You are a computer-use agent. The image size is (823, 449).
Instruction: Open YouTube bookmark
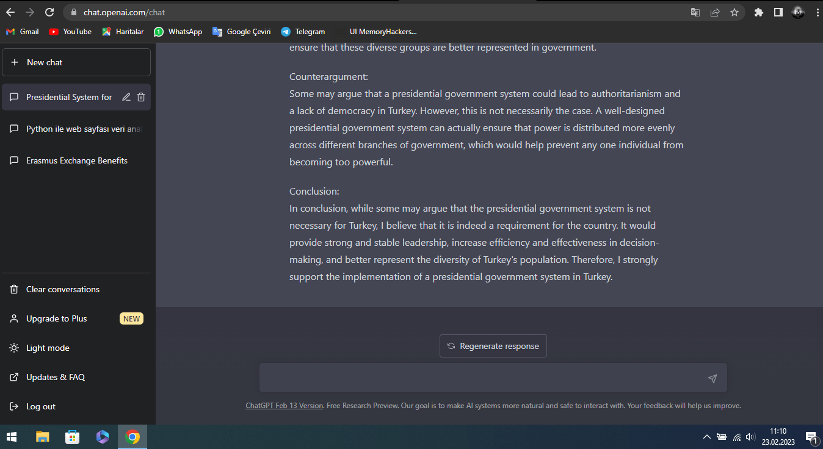tap(70, 32)
